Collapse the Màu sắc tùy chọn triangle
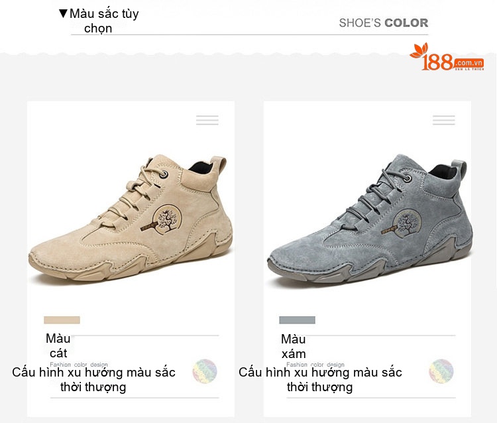The width and height of the screenshot is (497, 423). (x=63, y=13)
